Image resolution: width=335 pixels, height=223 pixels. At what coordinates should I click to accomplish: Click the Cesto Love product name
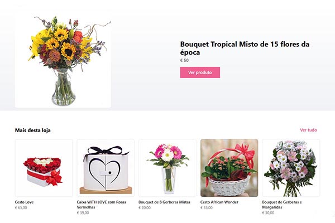coord(24,202)
